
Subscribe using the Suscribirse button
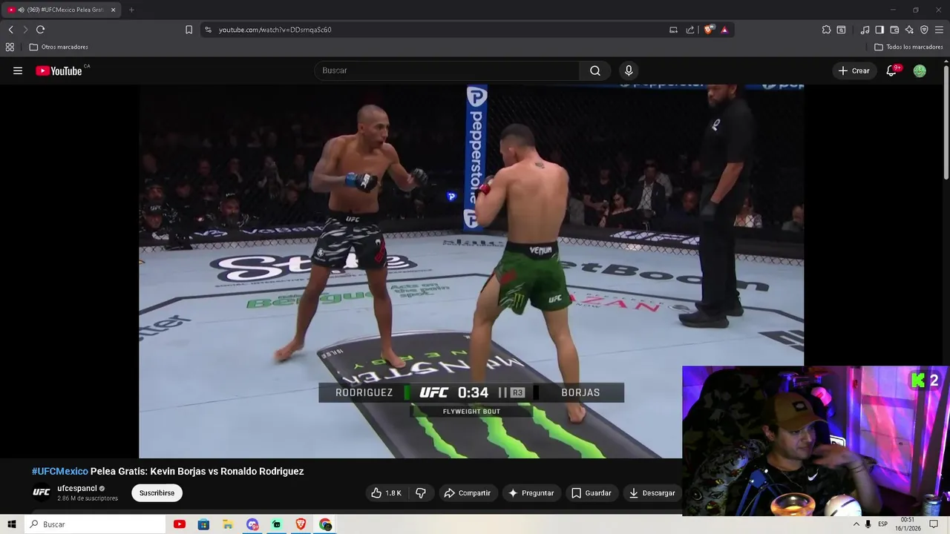tap(157, 493)
